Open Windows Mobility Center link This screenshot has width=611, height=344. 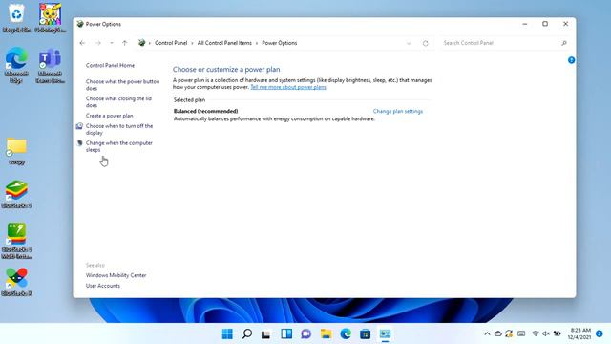point(116,275)
